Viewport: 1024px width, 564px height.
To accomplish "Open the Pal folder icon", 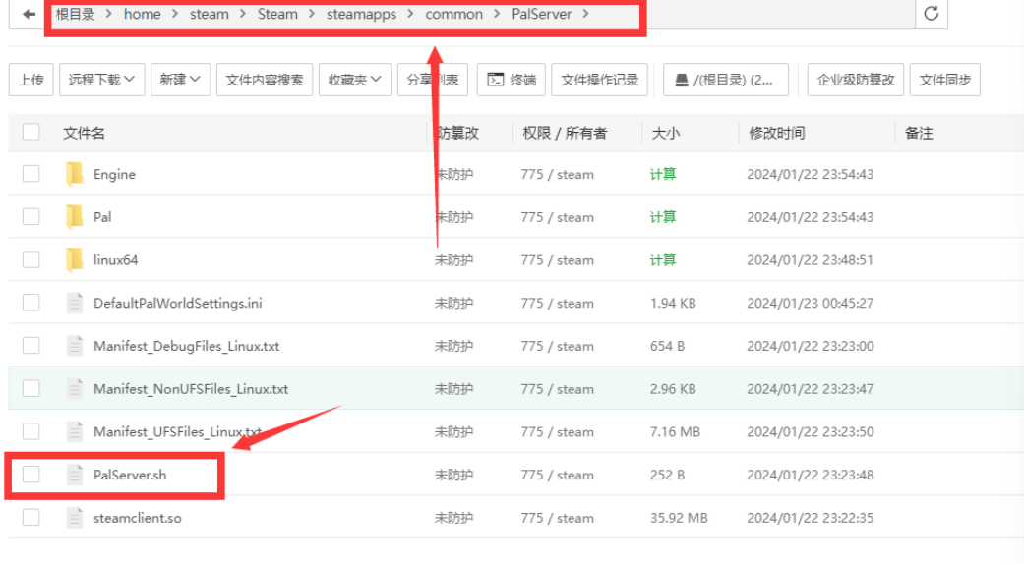I will click(75, 217).
